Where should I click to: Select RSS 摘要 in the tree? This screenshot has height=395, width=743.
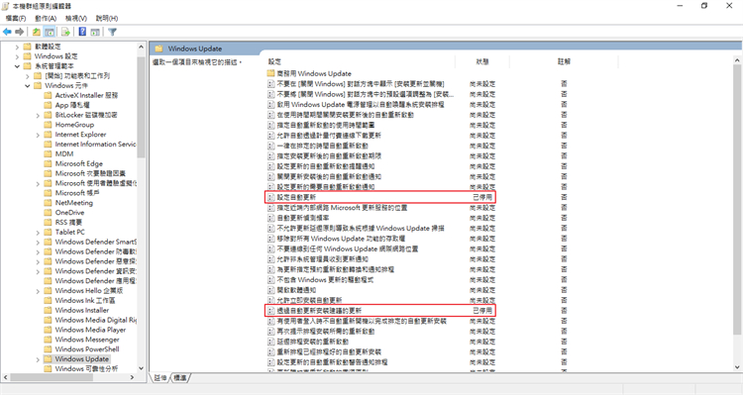pos(68,222)
